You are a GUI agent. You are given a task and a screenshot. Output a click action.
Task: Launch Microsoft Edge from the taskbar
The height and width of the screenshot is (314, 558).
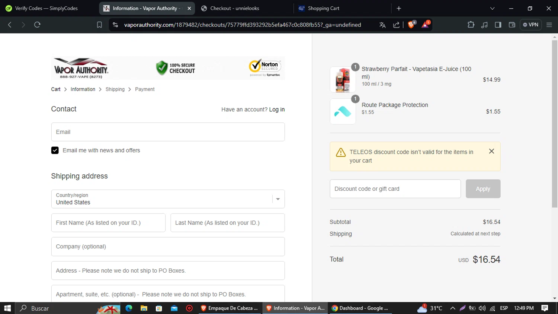click(129, 308)
